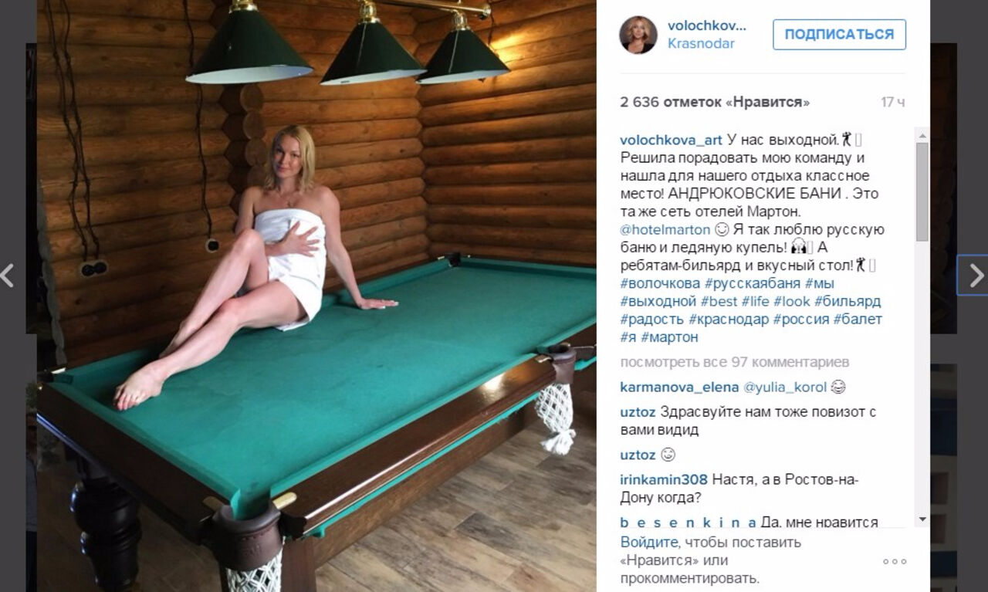
Task: Click the comments scrollbar down arrow
Action: coord(922,519)
